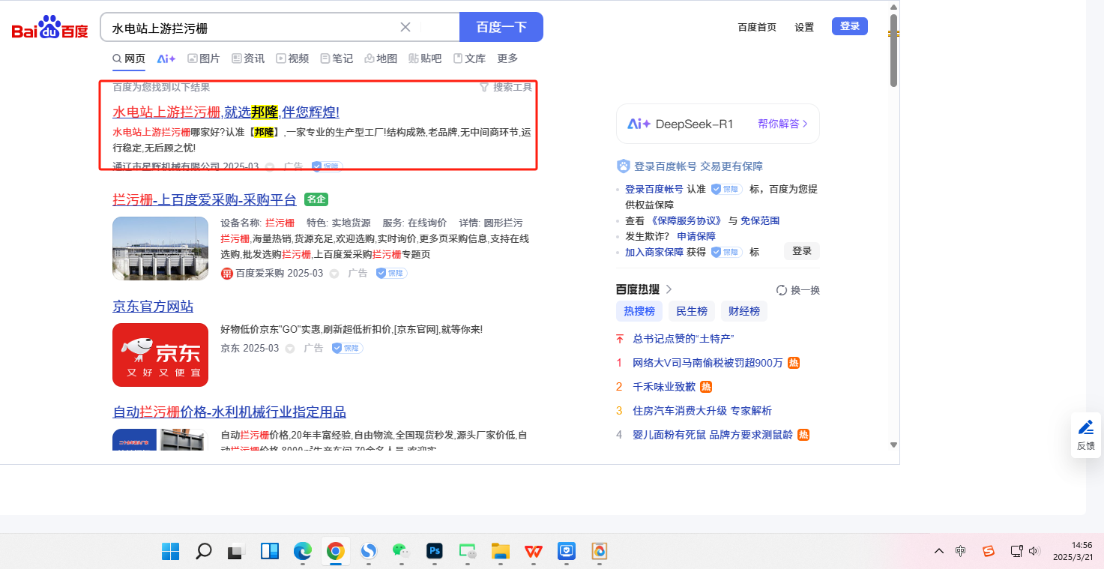
Task: Click the 反馈 feedback pencil icon
Action: [x=1085, y=428]
